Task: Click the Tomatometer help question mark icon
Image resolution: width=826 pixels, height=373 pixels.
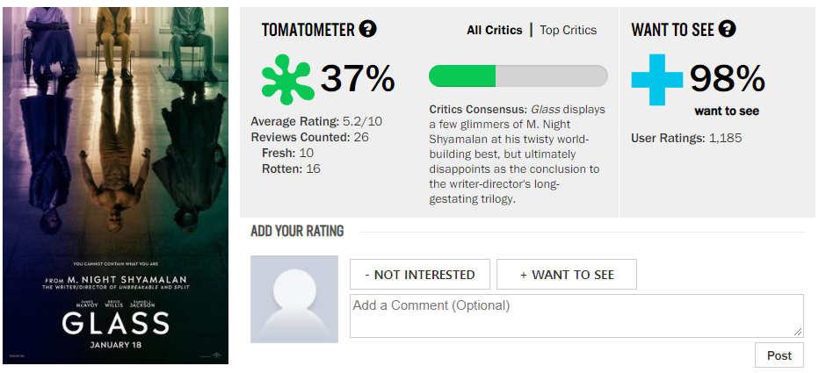Action: coord(367,29)
